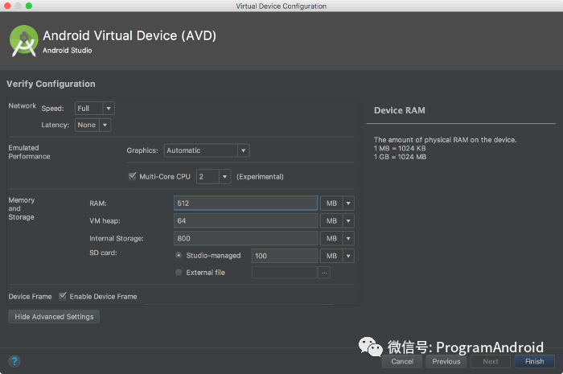The height and width of the screenshot is (374, 563).
Task: Focus the VM heap field showing 64
Action: pos(245,220)
